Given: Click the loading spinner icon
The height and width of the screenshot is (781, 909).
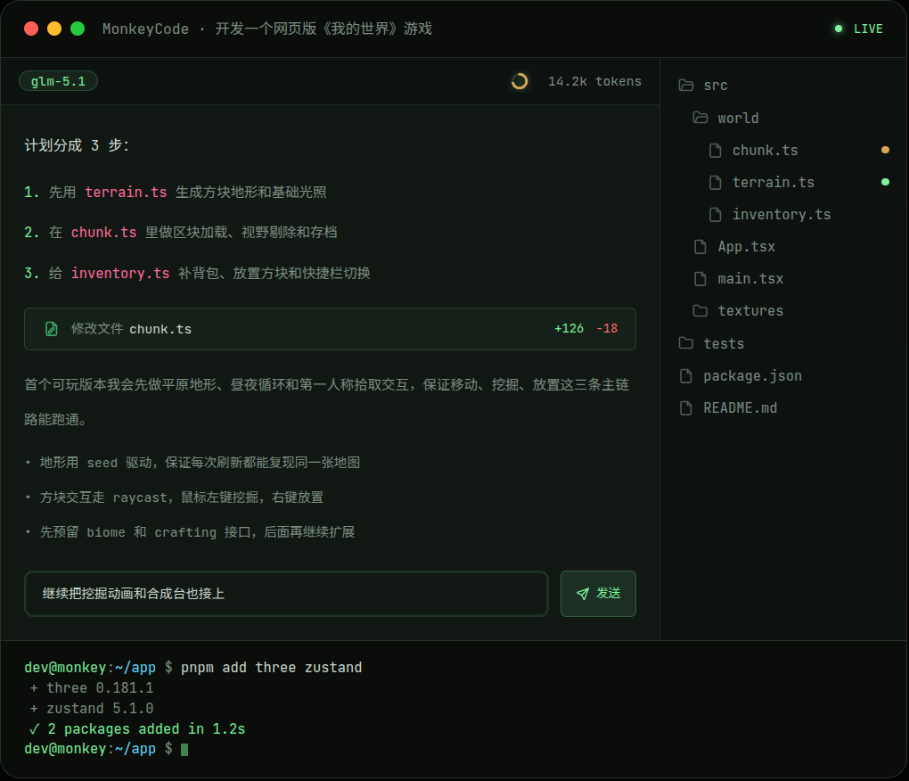Looking at the screenshot, I should [x=520, y=81].
